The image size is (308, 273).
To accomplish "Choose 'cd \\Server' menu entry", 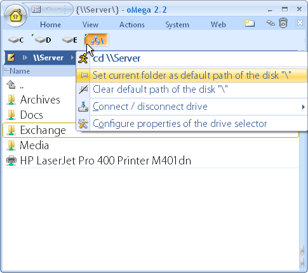I will click(192, 58).
